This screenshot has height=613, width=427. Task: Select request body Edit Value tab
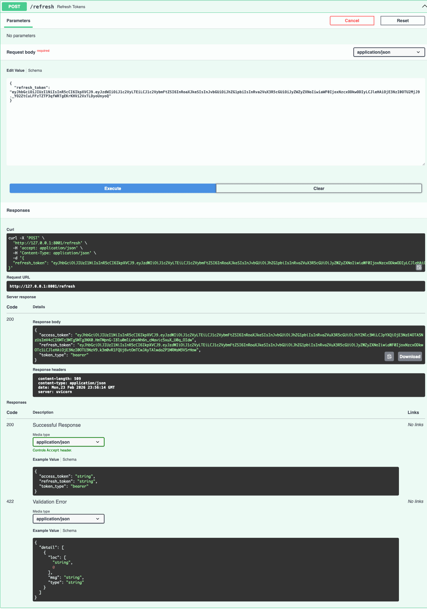point(15,71)
